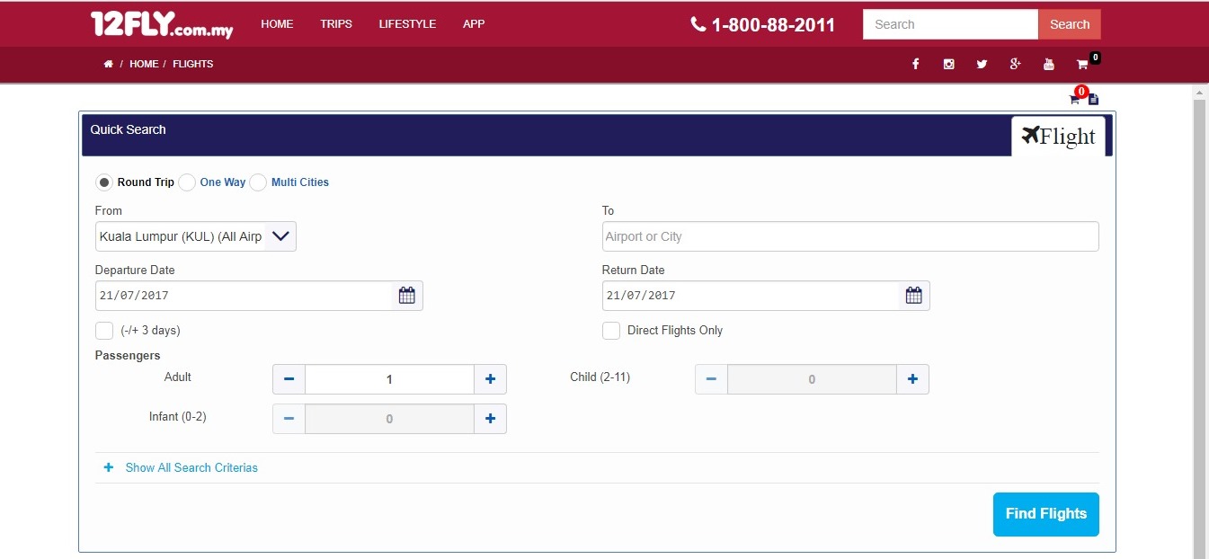Viewport: 1209px width, 559px height.
Task: Click the red Search button
Action: [1069, 24]
